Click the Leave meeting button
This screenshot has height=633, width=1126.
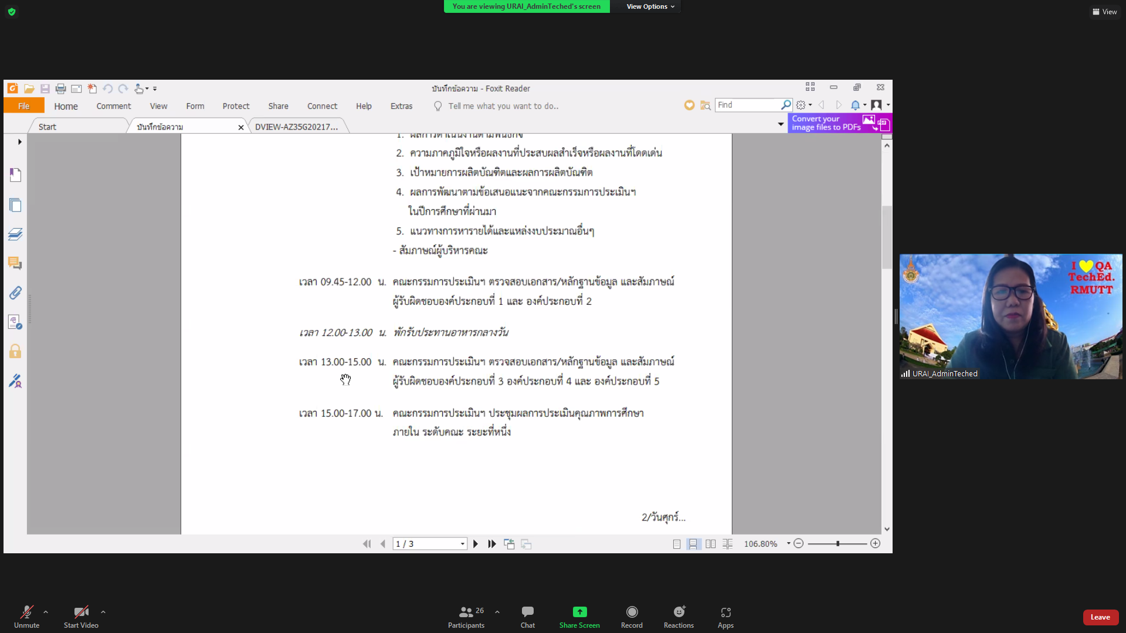pos(1100,617)
